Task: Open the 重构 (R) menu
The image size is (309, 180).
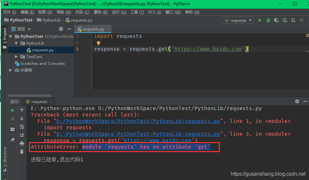Action: 100,12
